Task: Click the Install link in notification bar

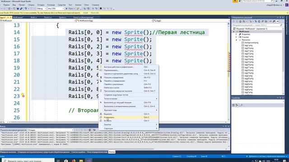Action: [85, 13]
